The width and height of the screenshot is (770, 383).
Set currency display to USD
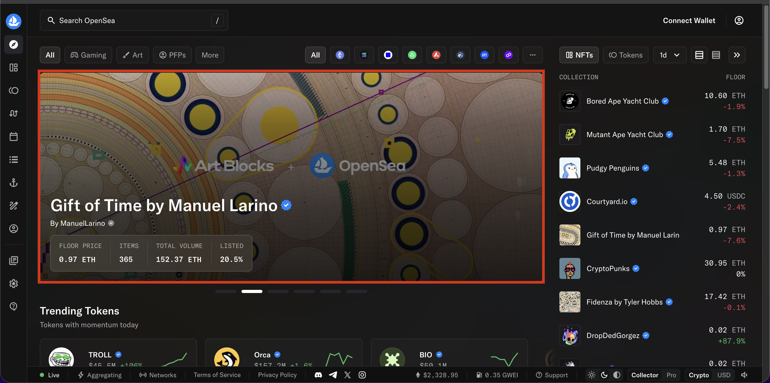tap(724, 375)
